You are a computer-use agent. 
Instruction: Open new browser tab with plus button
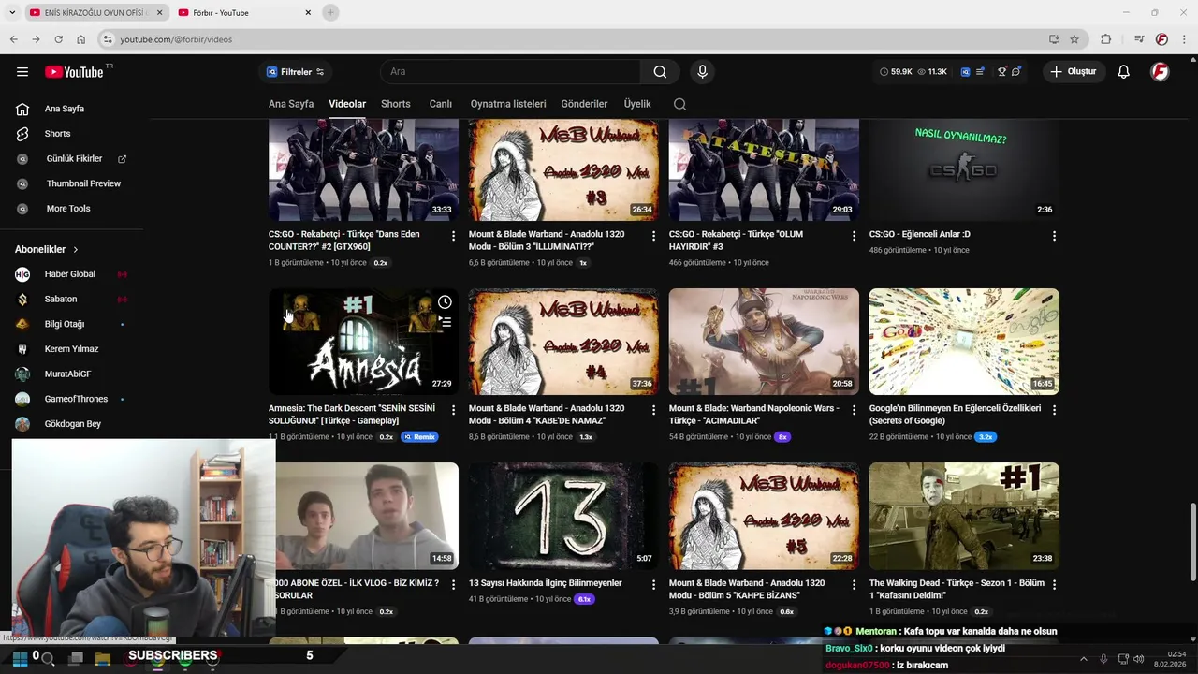click(x=330, y=12)
